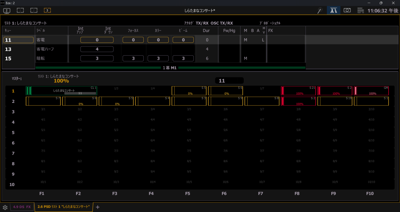Open the settings gear icon

click(x=5, y=207)
